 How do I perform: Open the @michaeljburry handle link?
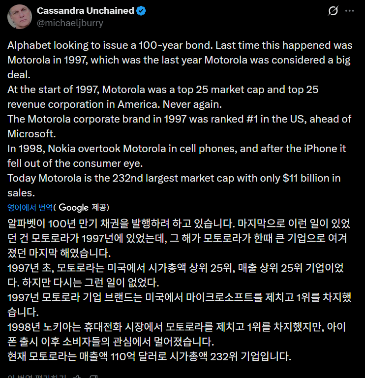[70, 23]
